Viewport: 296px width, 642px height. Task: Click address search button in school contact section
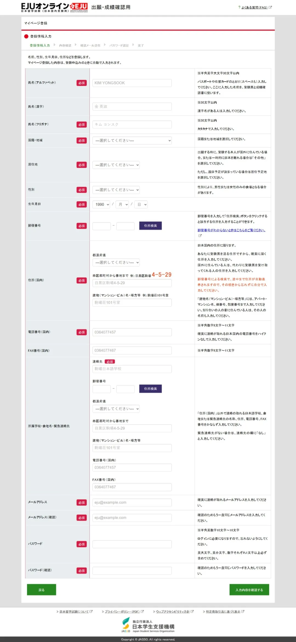click(150, 389)
